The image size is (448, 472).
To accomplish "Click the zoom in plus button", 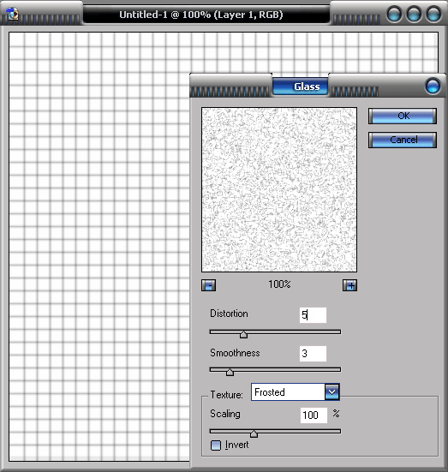I will tap(349, 285).
